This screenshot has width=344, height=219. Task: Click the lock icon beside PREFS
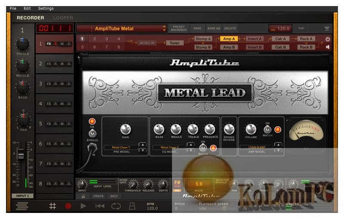[83, 196]
